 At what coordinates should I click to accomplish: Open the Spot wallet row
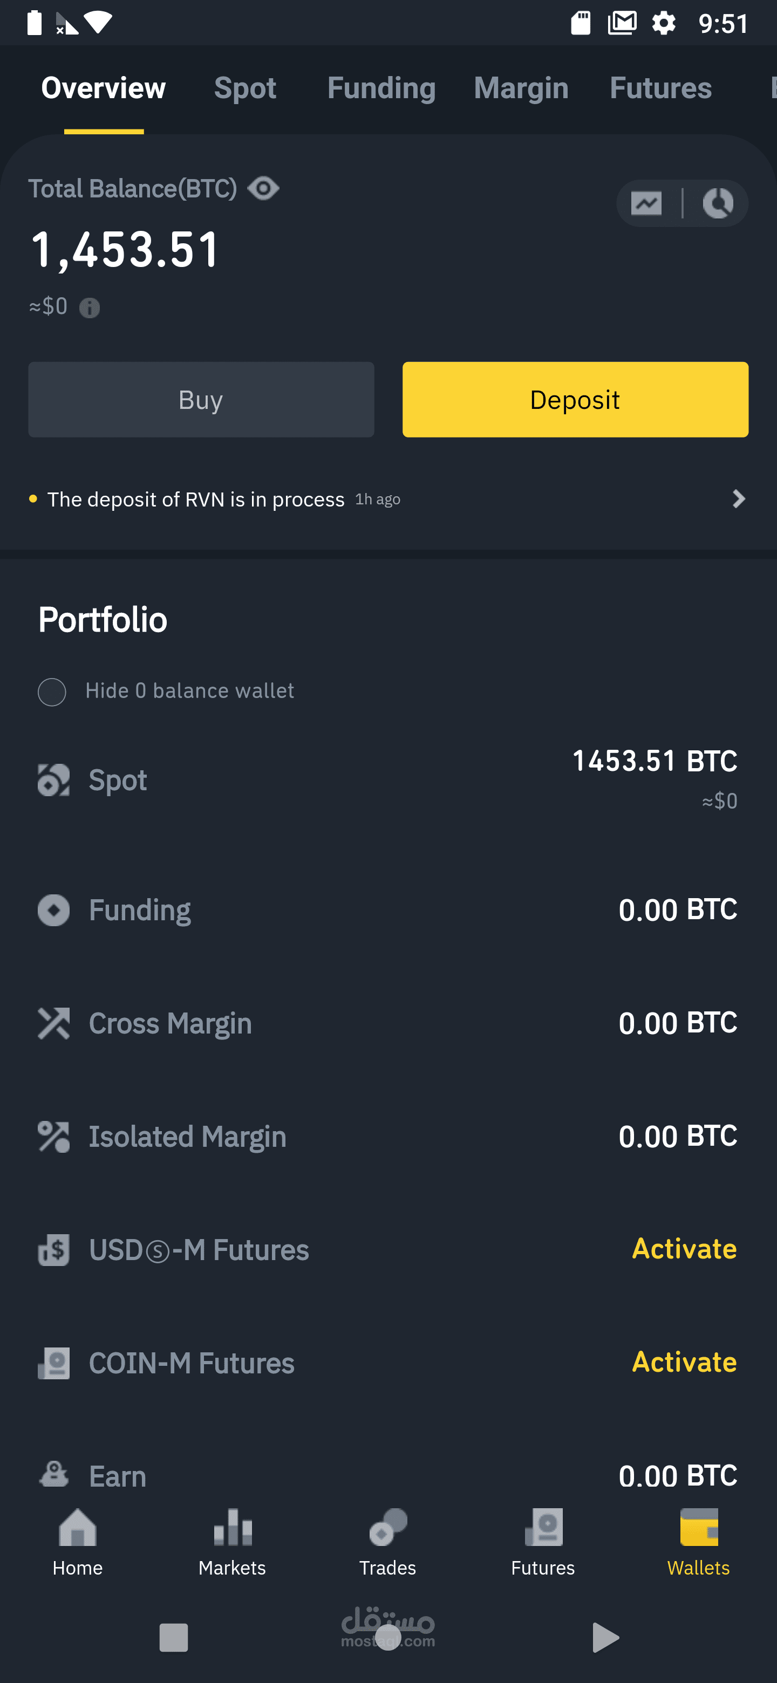388,780
